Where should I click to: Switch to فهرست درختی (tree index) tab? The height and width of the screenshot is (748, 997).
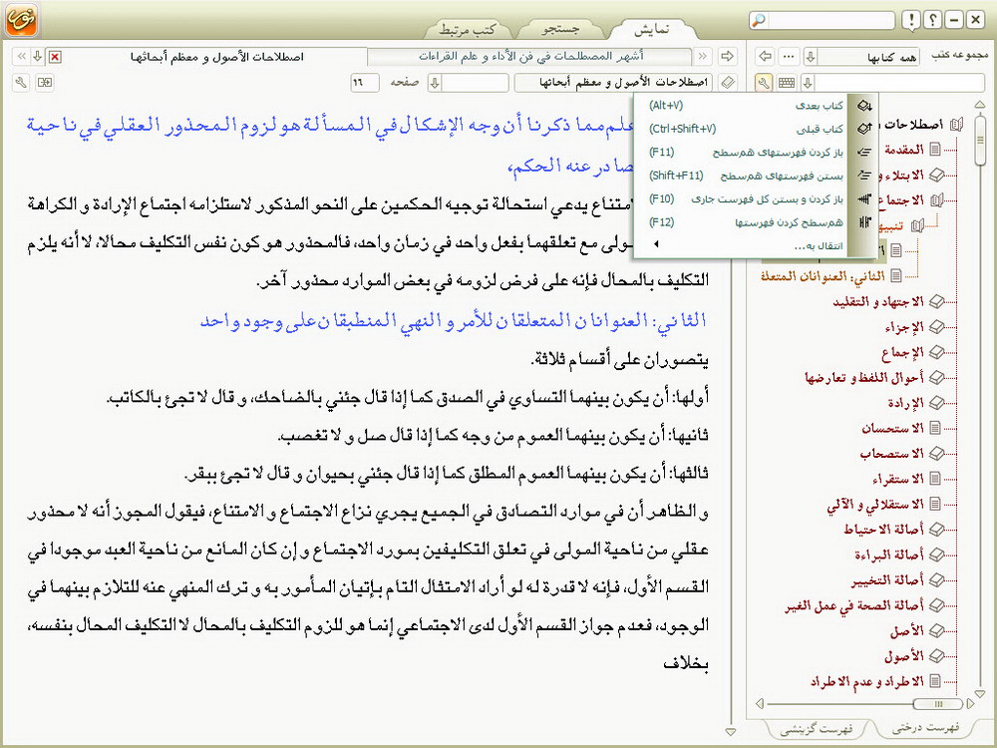(x=926, y=728)
